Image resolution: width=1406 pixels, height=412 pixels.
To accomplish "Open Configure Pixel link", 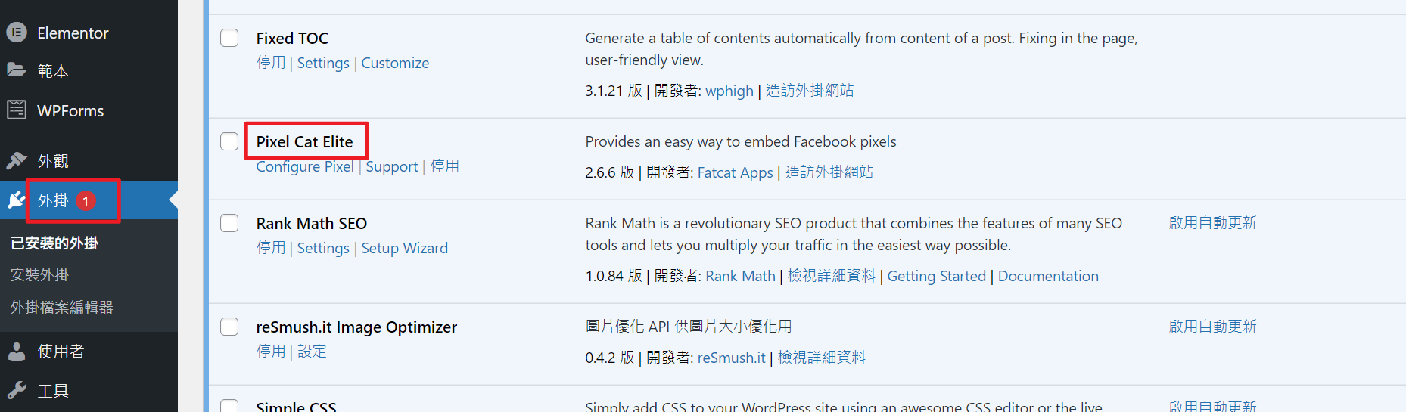I will [305, 166].
